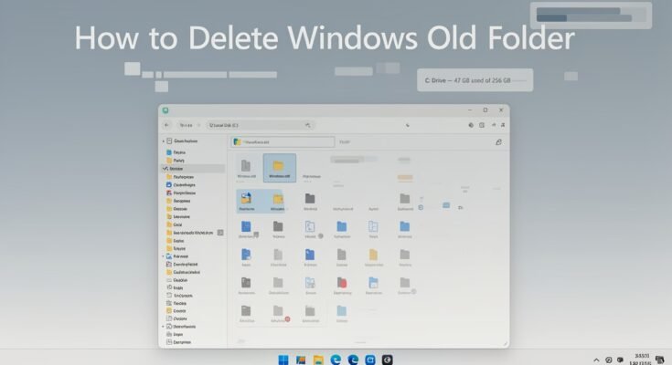Viewport: 672px width, 365px height.
Task: Show hidden system tray icons chevron
Action: click(x=596, y=360)
